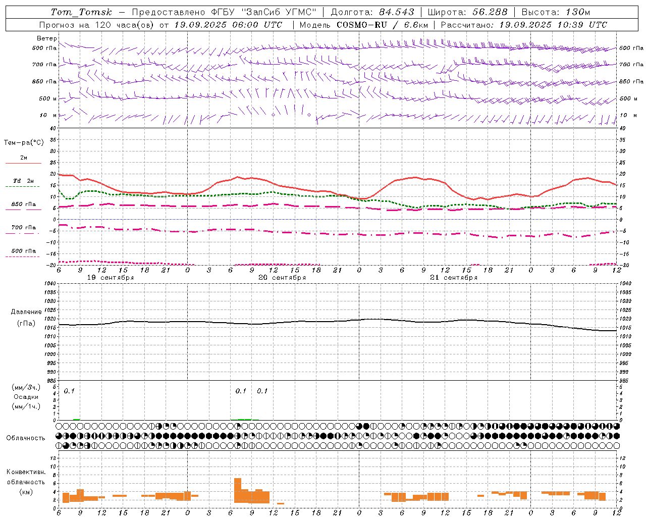The image size is (646, 517).
Task: Click the tallest orange convective cloud bar
Action: coord(238,491)
